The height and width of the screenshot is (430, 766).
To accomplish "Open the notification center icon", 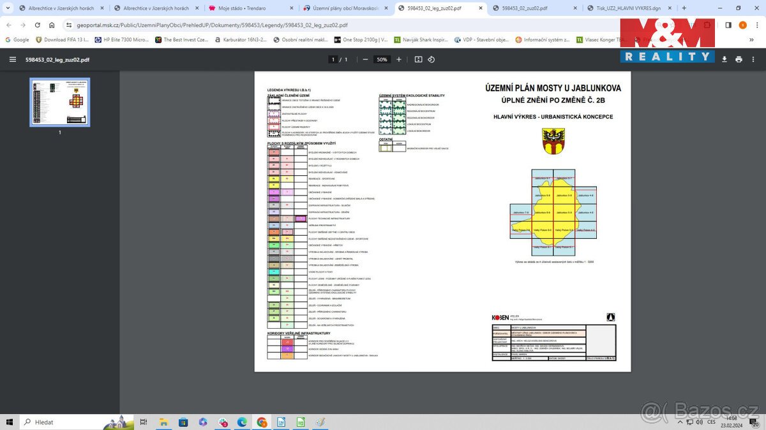I will click(x=755, y=423).
